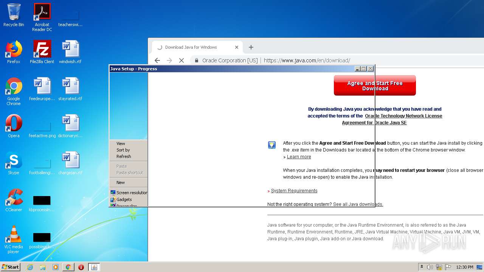Select the feedeurope document icon
484x272 pixels.
(x=42, y=89)
